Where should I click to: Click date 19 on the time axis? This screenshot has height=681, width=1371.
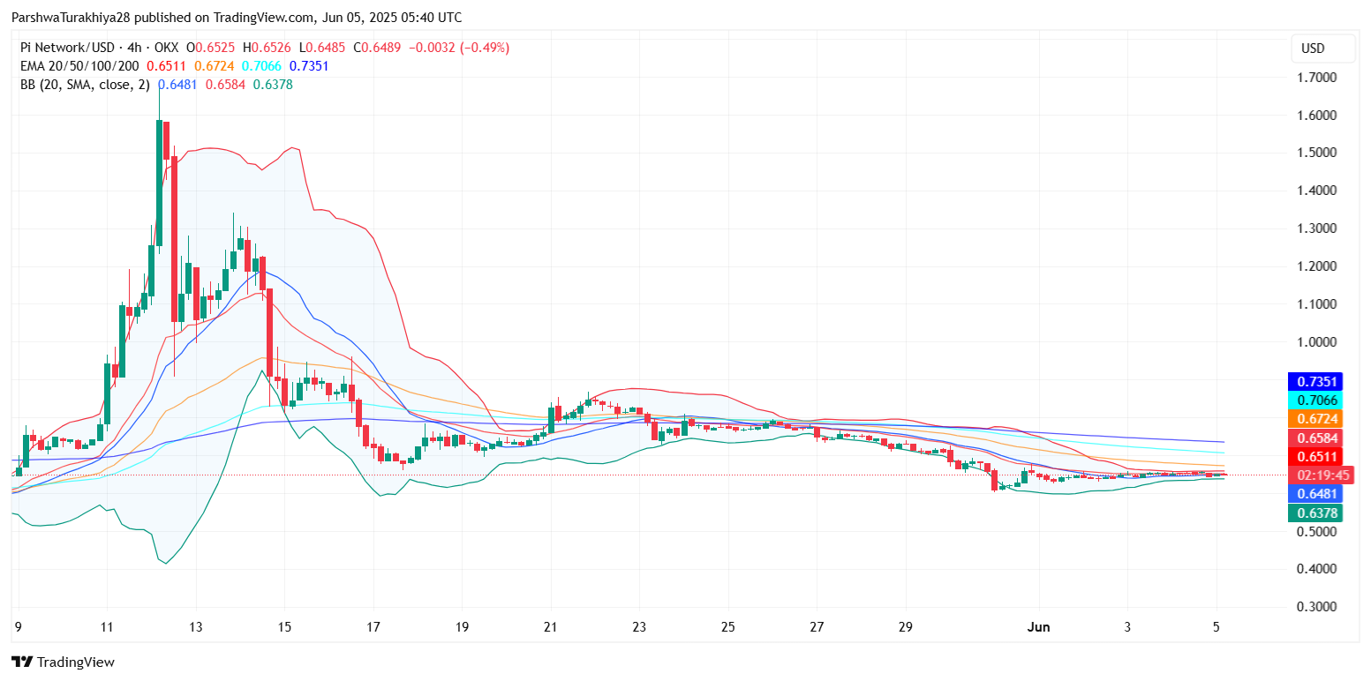click(x=462, y=627)
